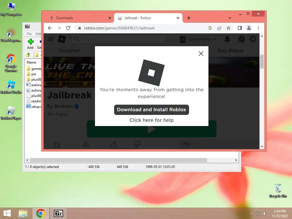This screenshot has width=292, height=219.
Task: Click the network tray icon
Action: click(x=258, y=213)
